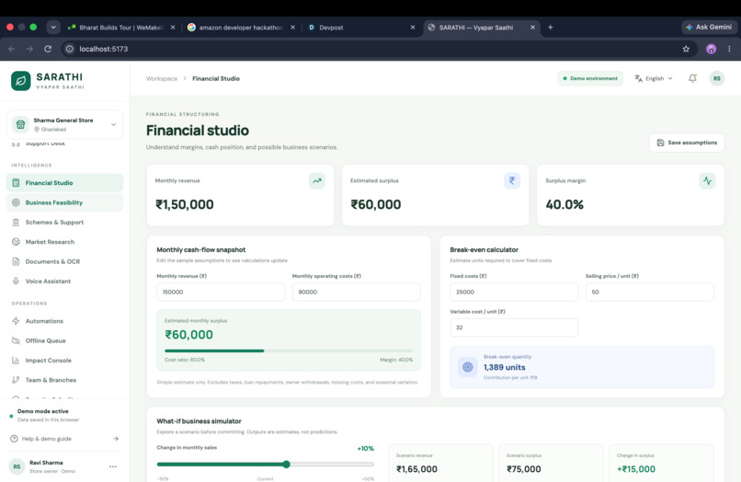Screen dimensions: 741x482
Task: Click the browser back arrow
Action: coord(12,49)
